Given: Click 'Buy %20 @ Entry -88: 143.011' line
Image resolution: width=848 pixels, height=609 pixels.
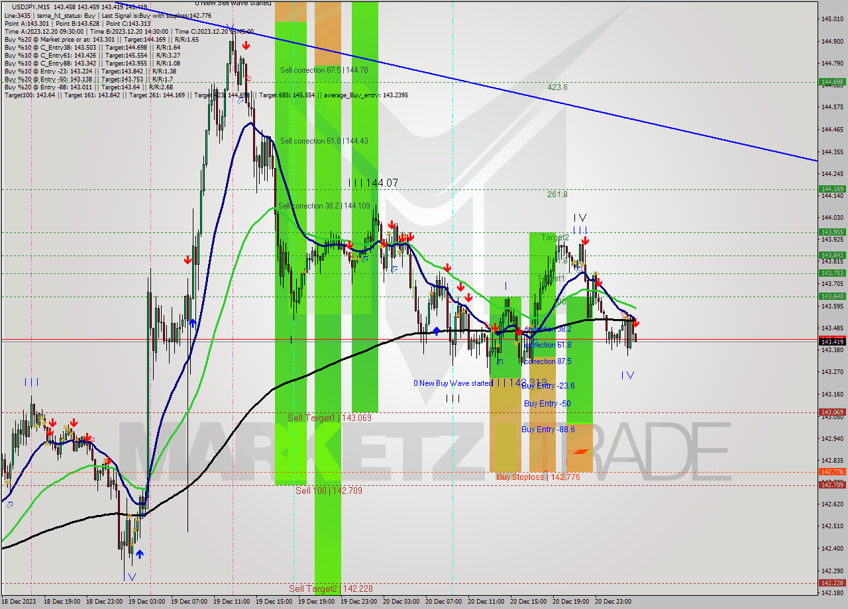Looking at the screenshot, I should [88, 87].
